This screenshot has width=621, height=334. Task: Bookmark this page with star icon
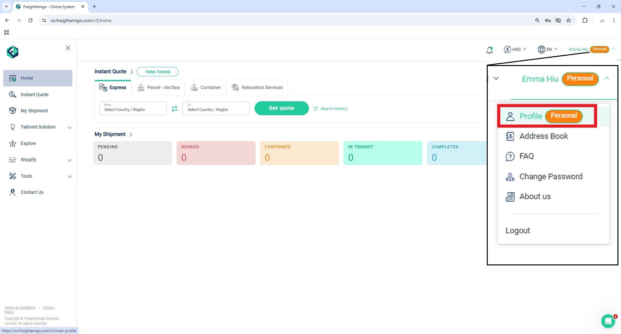(x=569, y=20)
